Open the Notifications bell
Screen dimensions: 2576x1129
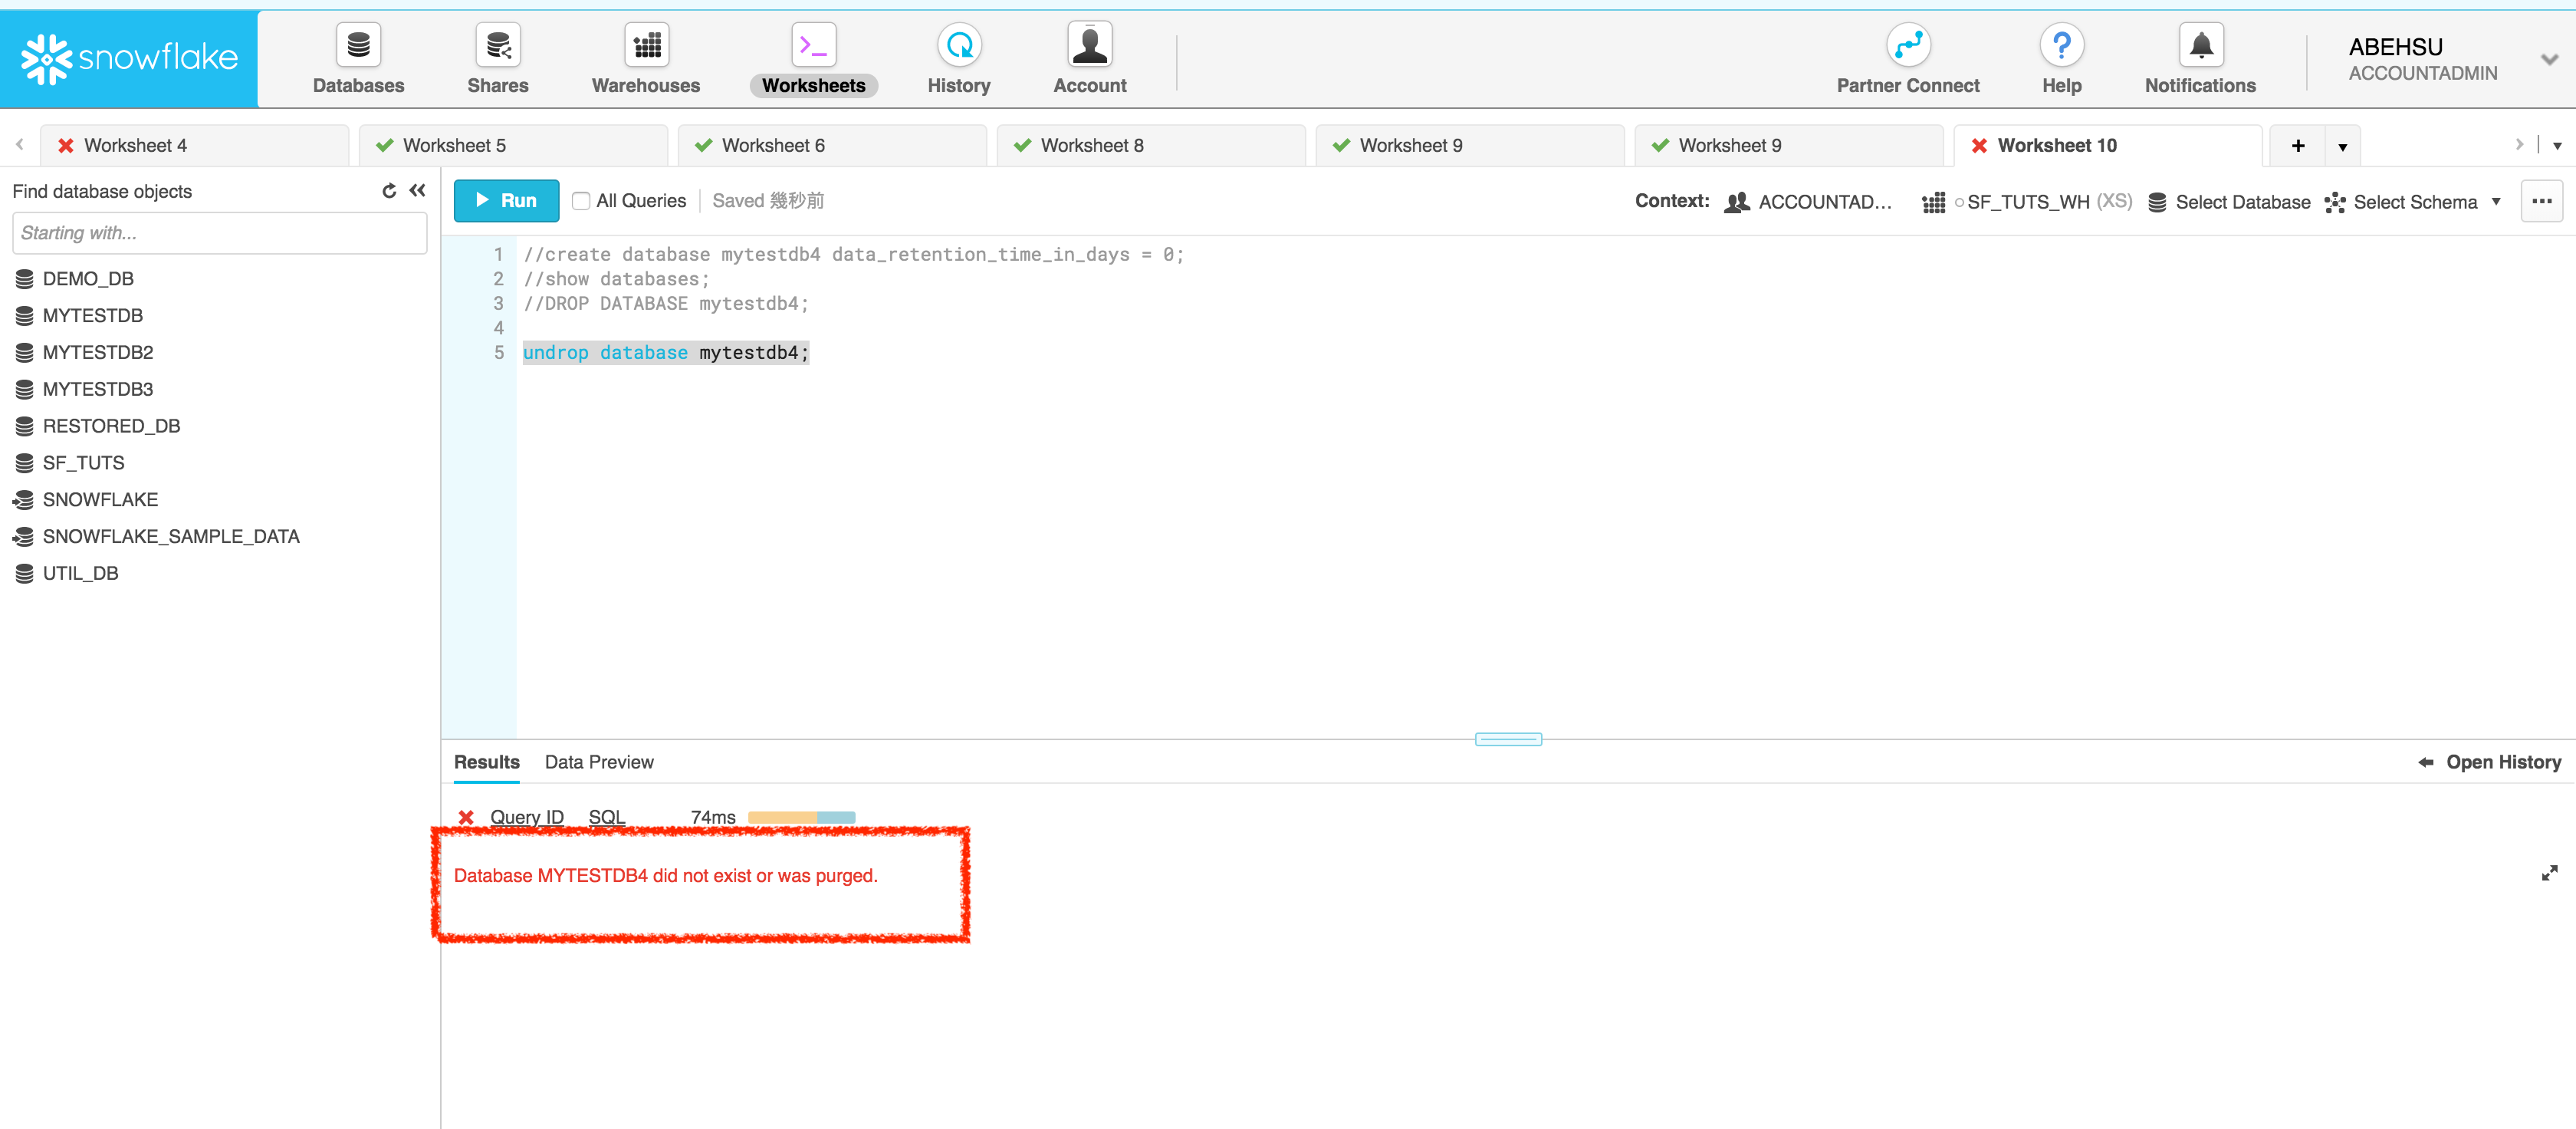point(2200,45)
